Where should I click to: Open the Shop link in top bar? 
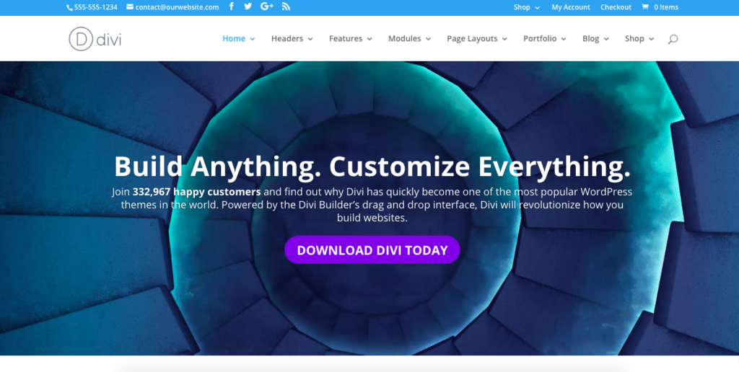tap(522, 7)
